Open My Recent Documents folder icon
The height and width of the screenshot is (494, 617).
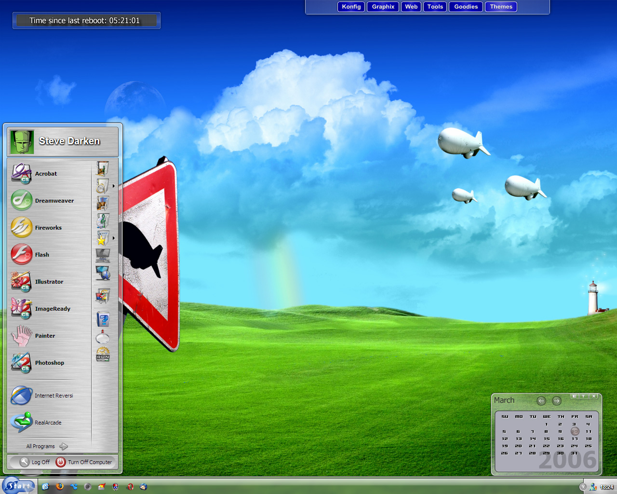pos(103,186)
